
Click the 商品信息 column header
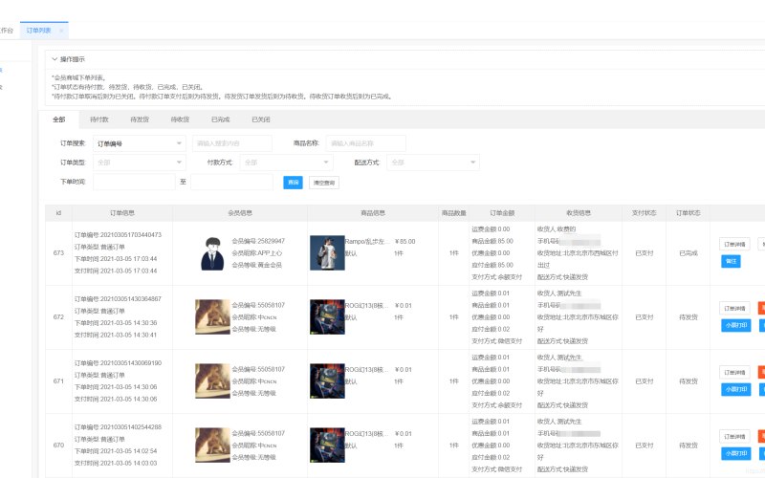pos(373,213)
